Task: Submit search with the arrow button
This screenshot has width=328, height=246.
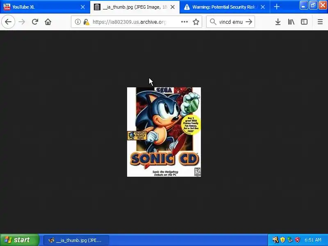Action: 249,22
